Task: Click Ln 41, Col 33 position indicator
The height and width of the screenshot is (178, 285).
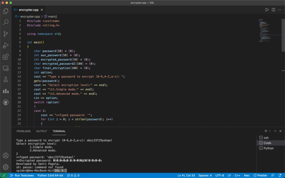Action: click(x=186, y=175)
